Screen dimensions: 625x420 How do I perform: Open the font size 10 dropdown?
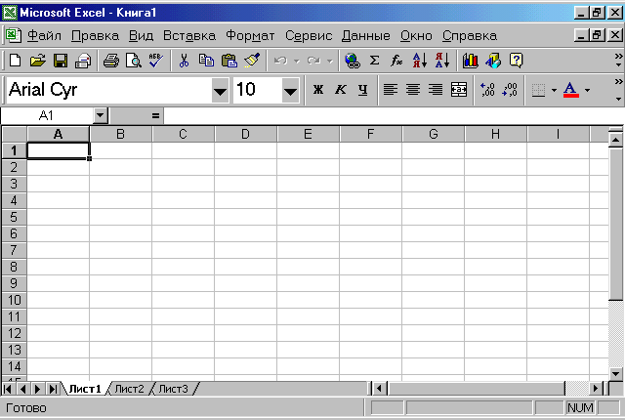(x=290, y=90)
